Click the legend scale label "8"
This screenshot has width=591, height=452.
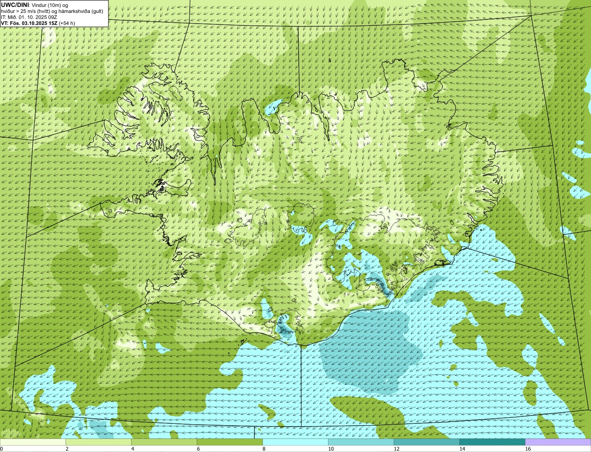coord(264,449)
